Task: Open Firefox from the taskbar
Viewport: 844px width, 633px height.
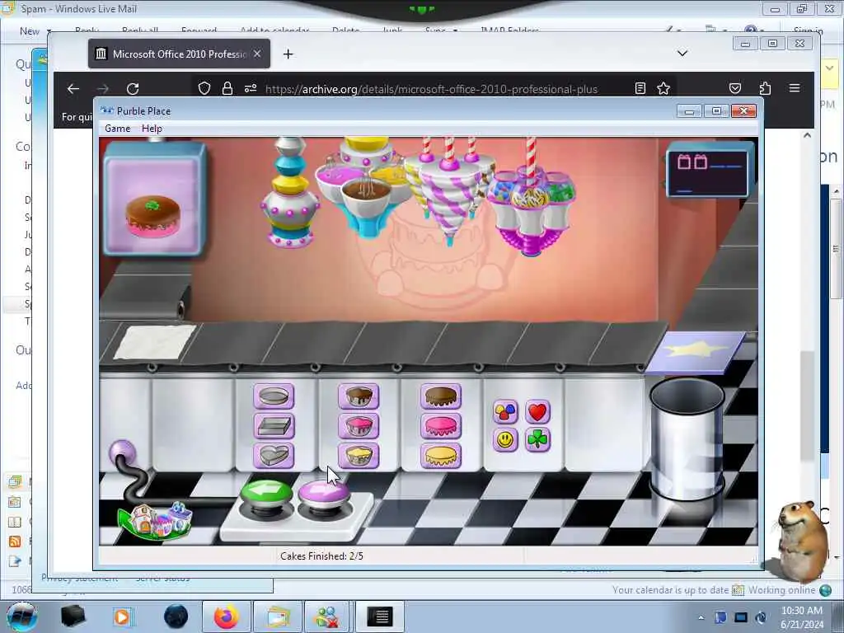Action: (x=226, y=617)
